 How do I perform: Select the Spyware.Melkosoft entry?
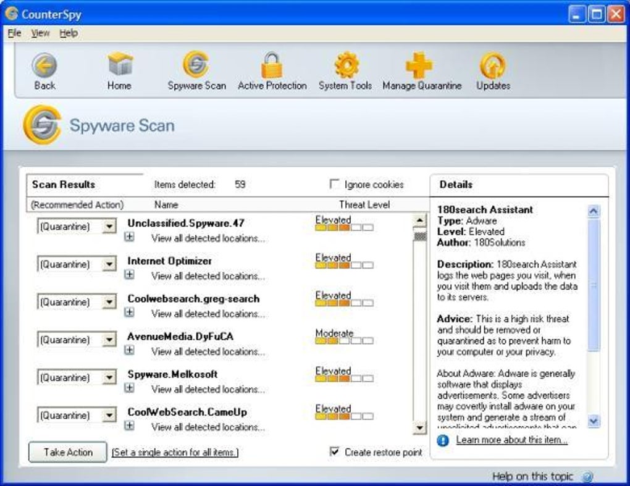[172, 374]
